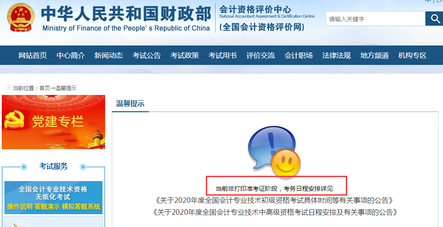Switch to the 温馨提示 tab

click(x=130, y=104)
